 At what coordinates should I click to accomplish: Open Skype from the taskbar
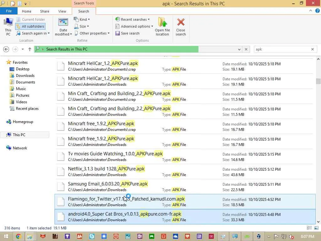click(x=92, y=237)
